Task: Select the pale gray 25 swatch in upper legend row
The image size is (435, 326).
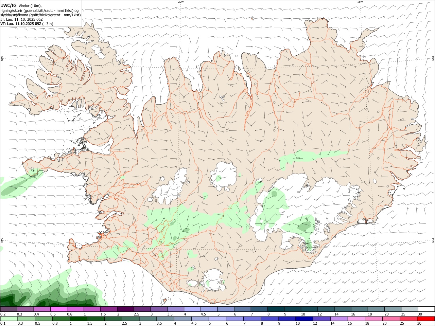Action: [x=410, y=309]
